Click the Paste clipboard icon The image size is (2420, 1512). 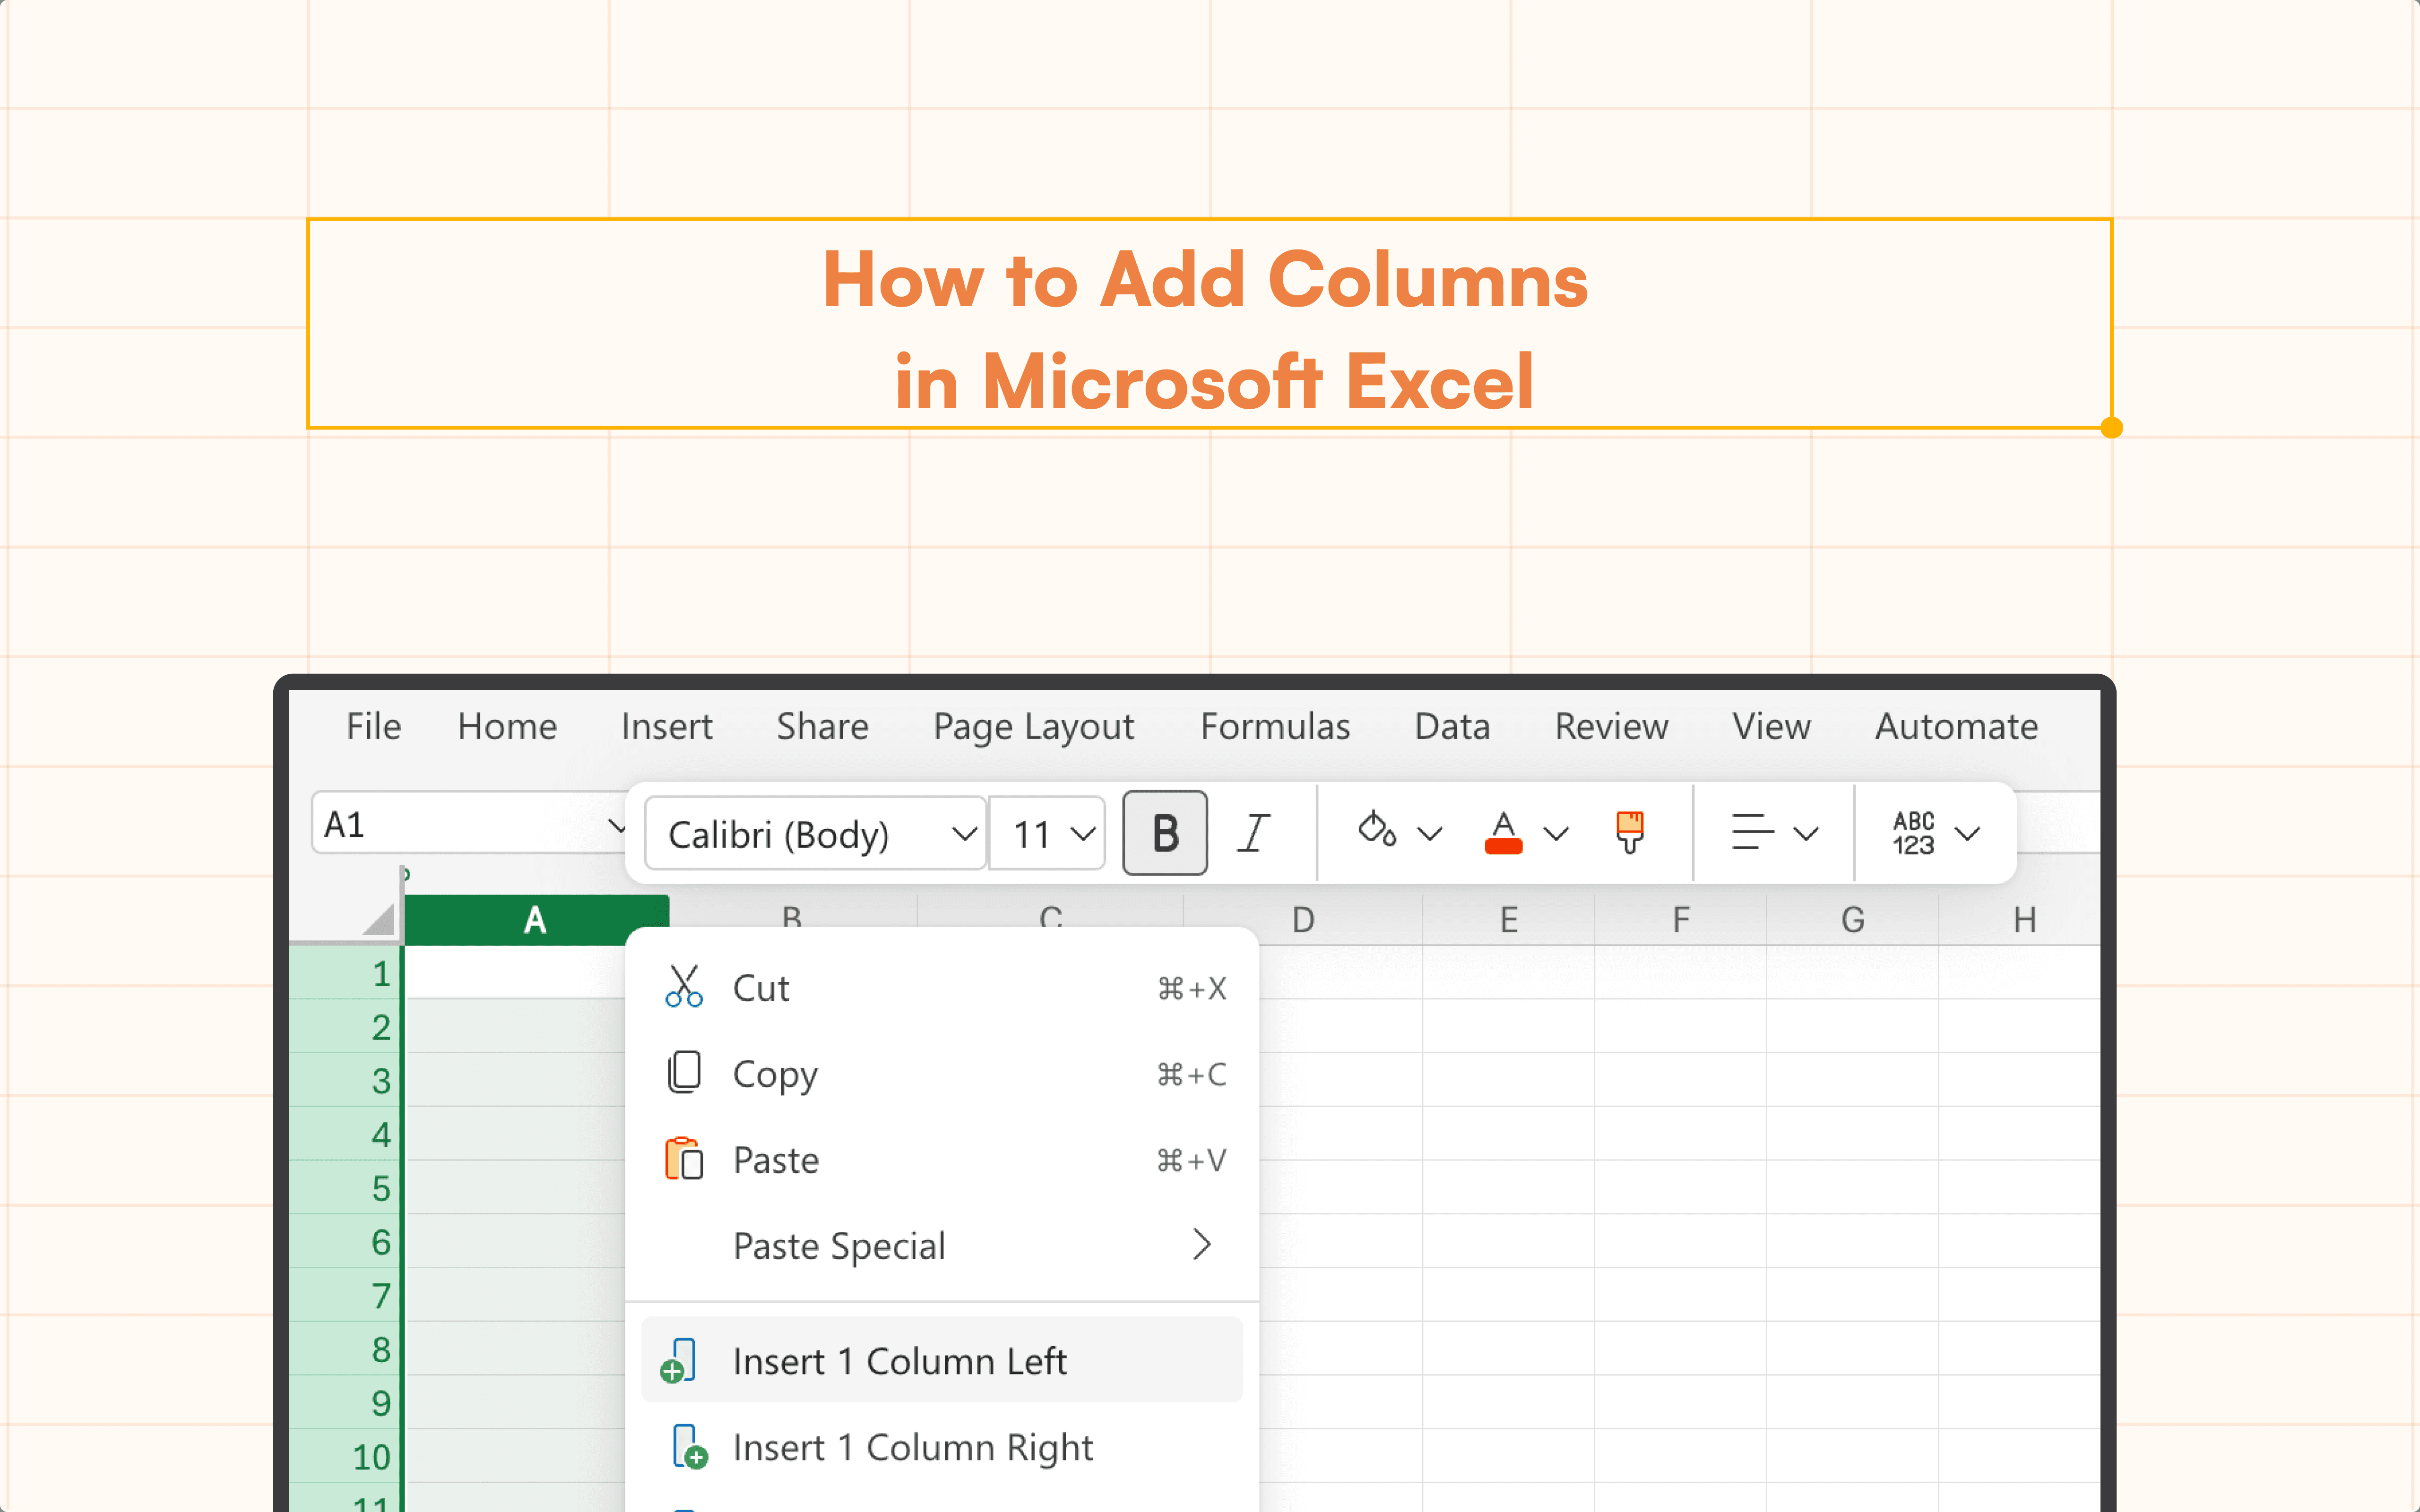pyautogui.click(x=684, y=1159)
